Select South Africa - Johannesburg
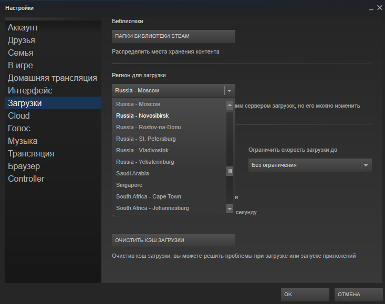The image size is (385, 304). click(169, 208)
